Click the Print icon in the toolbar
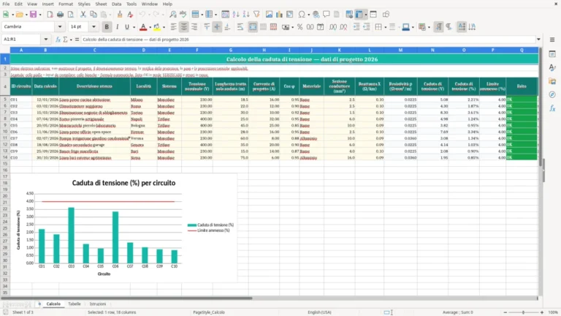This screenshot has width=561, height=316. [60, 15]
